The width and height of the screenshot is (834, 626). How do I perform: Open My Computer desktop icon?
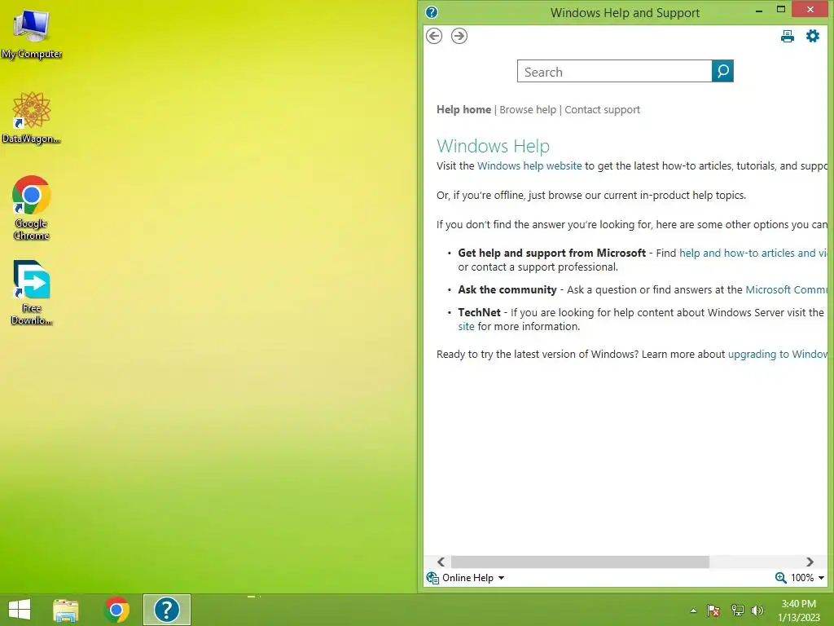tap(32, 33)
